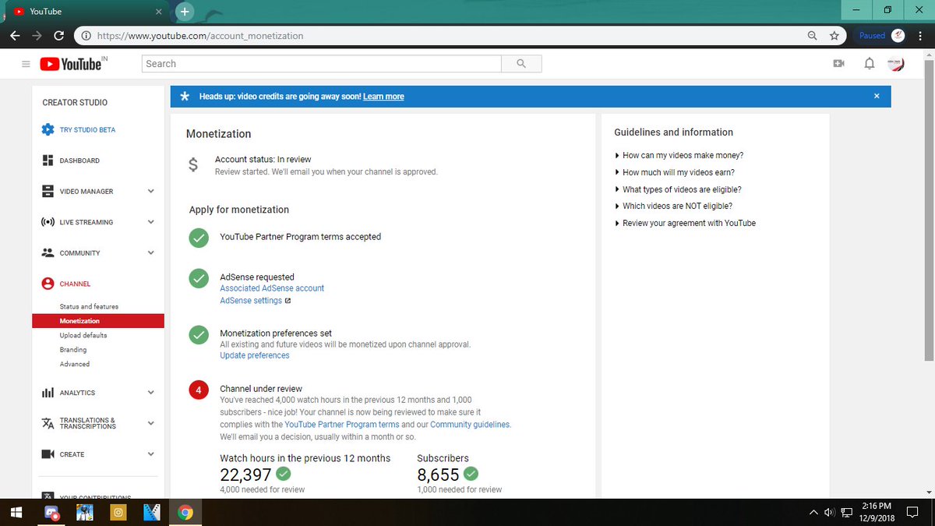This screenshot has width=935, height=526.
Task: Close the YouTube browser tab
Action: tap(158, 12)
